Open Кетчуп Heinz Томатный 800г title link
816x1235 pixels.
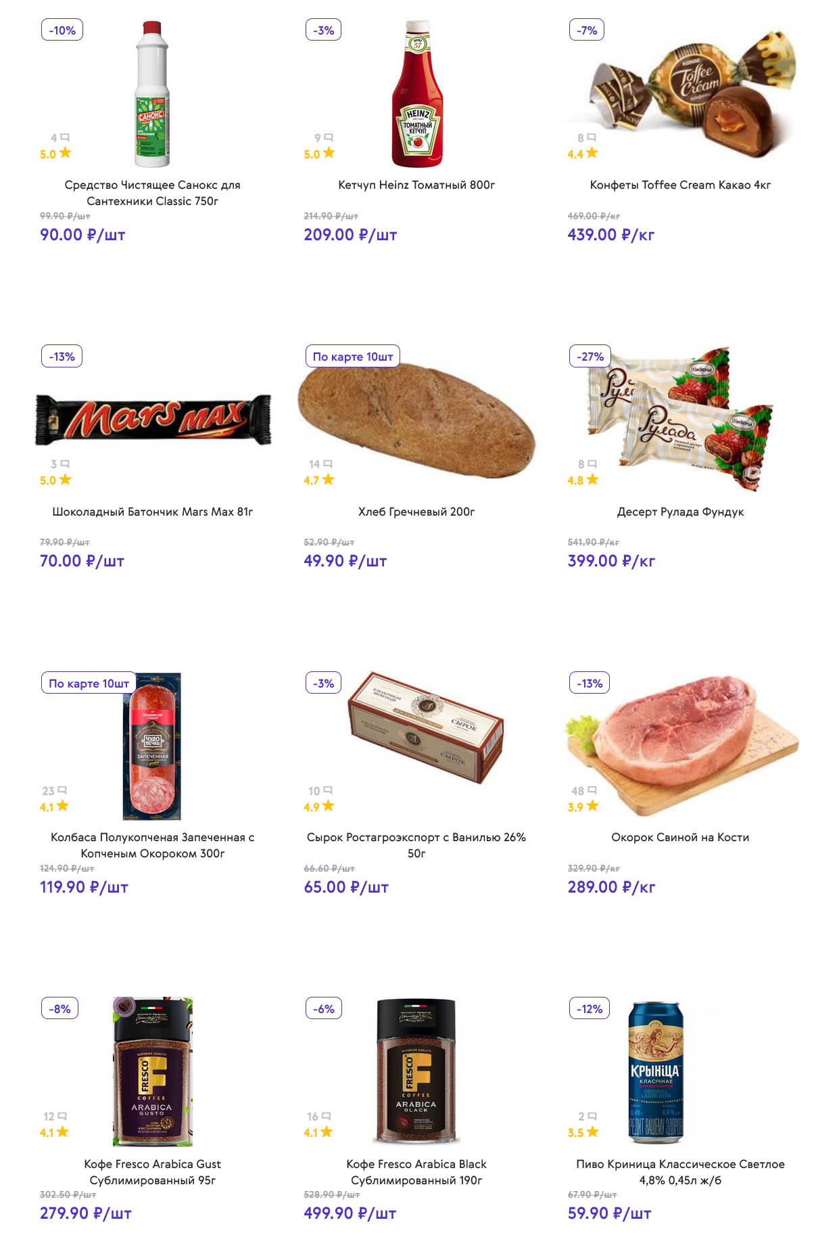416,185
